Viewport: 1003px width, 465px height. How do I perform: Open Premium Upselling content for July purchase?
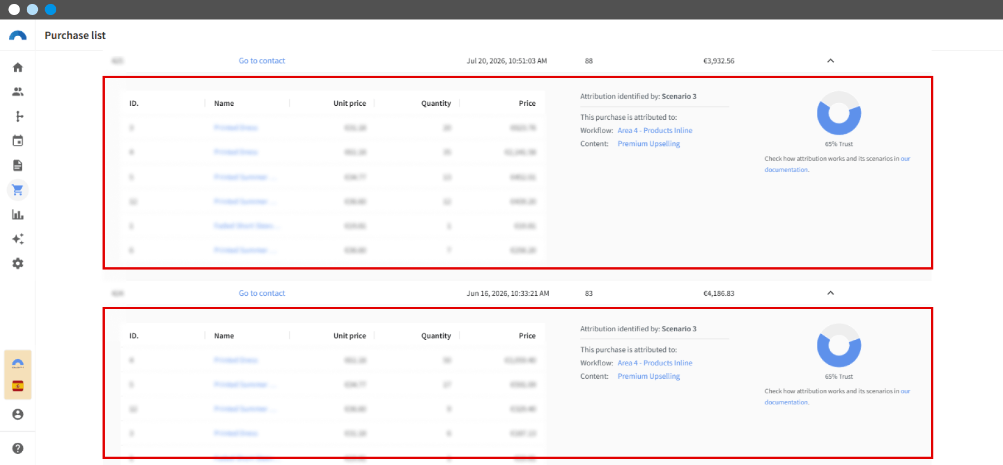click(649, 144)
